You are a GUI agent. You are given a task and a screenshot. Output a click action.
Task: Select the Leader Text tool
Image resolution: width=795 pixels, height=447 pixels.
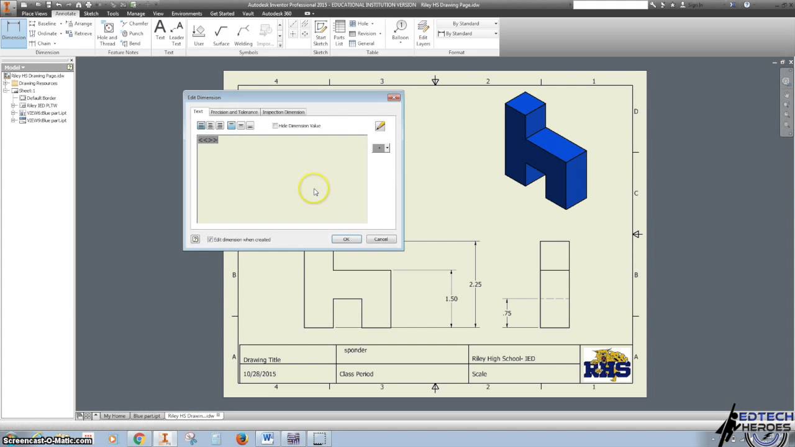coord(176,34)
